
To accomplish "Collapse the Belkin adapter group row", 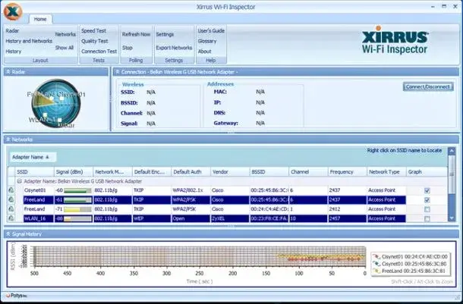I will (x=19, y=181).
